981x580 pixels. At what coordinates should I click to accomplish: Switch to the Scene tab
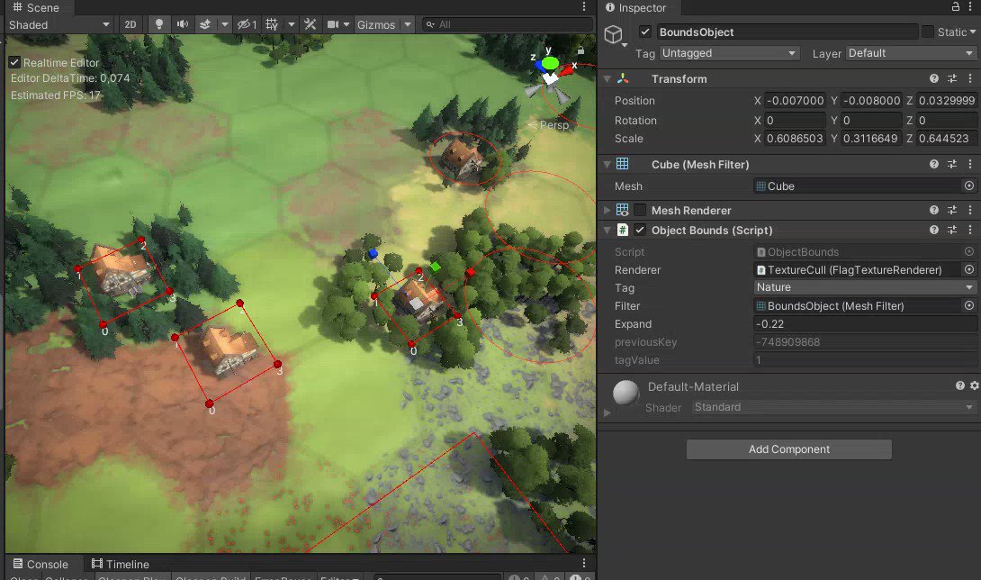coord(36,7)
